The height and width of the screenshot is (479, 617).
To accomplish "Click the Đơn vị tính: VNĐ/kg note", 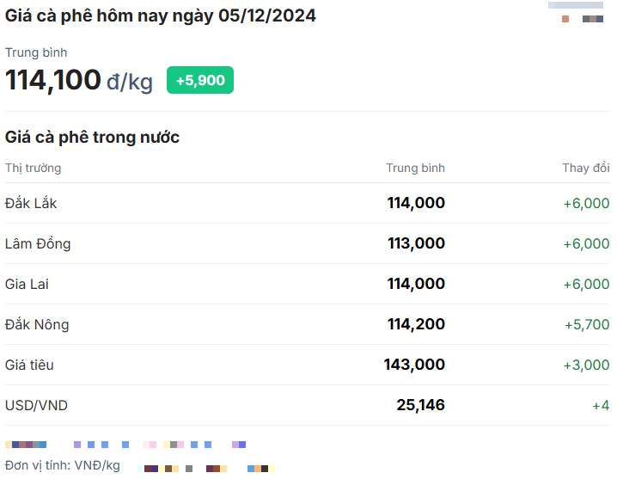I will pyautogui.click(x=63, y=465).
